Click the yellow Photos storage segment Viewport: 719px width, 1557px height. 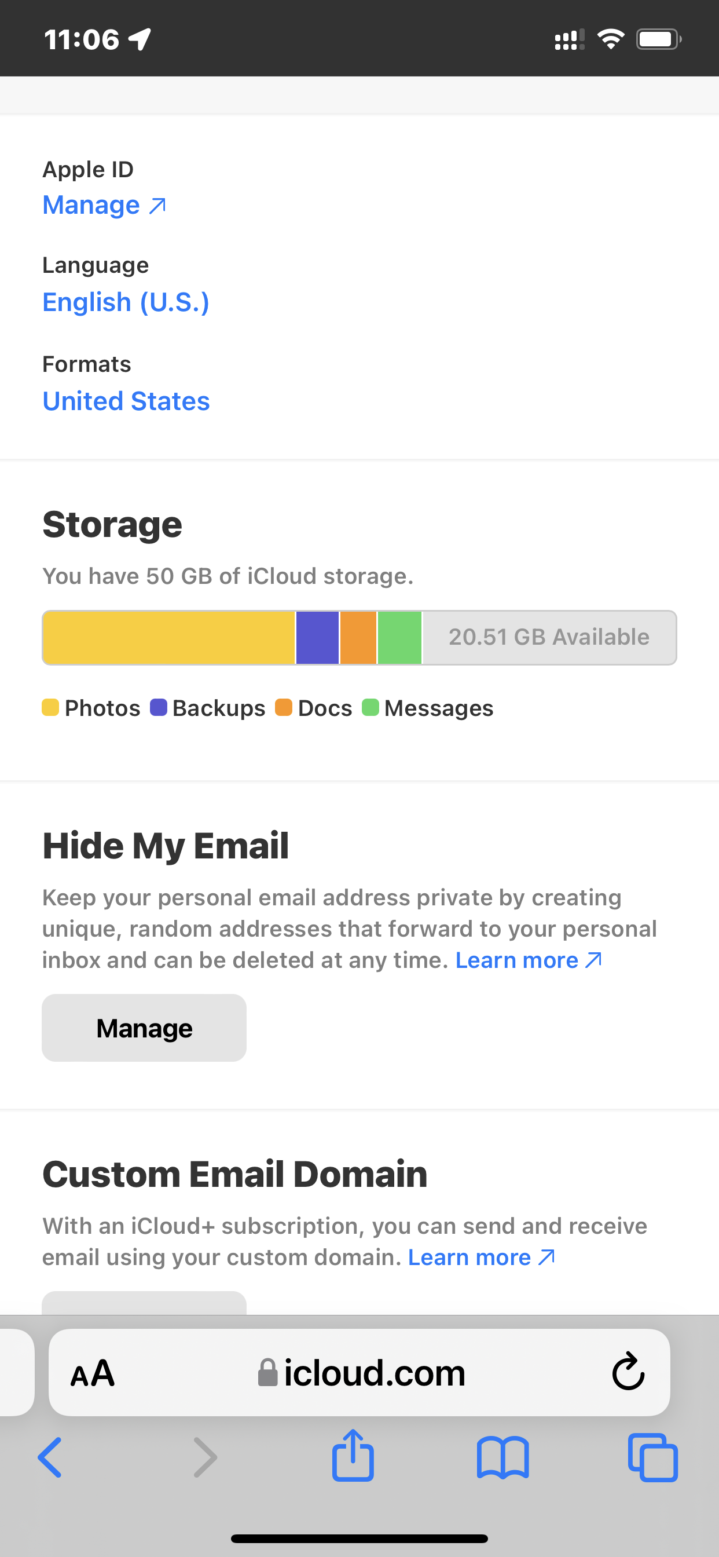(168, 637)
